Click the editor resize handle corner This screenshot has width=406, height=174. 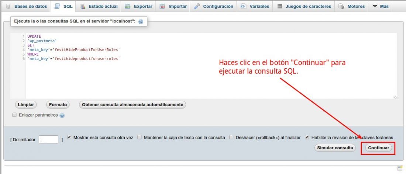(395, 97)
